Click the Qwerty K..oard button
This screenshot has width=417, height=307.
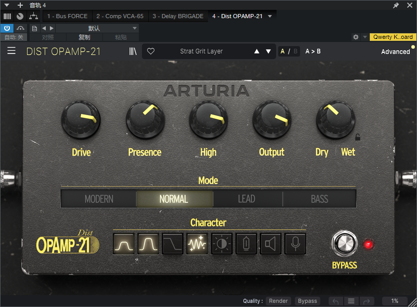[x=393, y=37]
